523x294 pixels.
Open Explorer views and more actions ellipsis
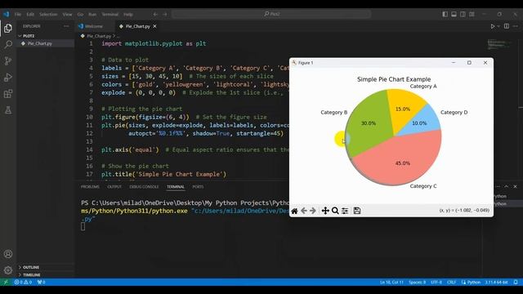66,26
